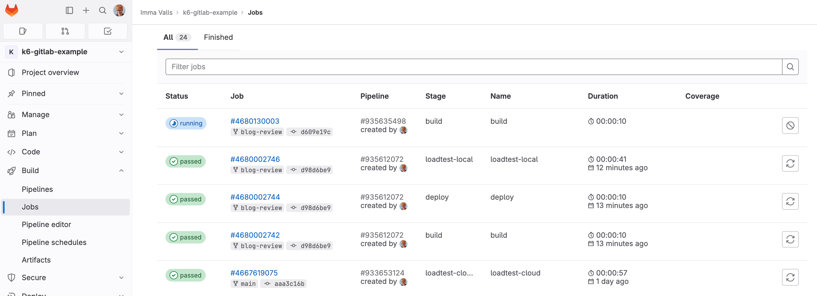
Task: Expand the Pinned section
Action: [x=121, y=93]
